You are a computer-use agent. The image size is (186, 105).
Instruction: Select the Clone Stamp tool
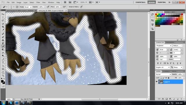[x=3, y=40]
